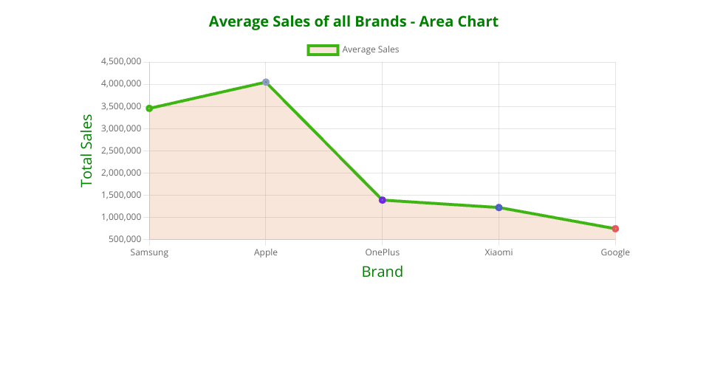The image size is (709, 369).
Task: Select the red Google data point
Action: pyautogui.click(x=615, y=229)
